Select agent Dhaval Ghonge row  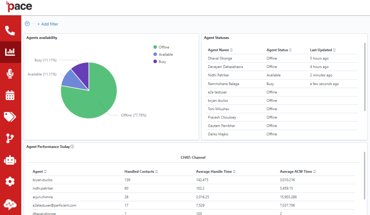point(282,58)
